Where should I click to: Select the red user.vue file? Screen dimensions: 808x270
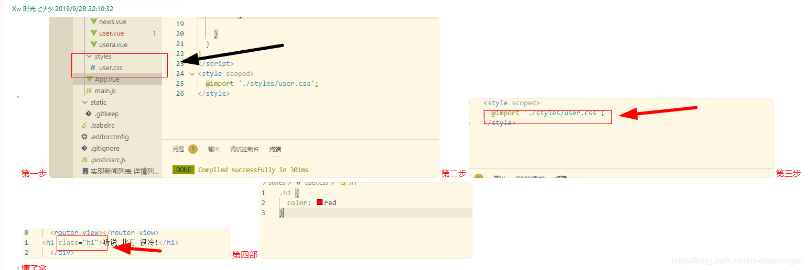[x=111, y=33]
